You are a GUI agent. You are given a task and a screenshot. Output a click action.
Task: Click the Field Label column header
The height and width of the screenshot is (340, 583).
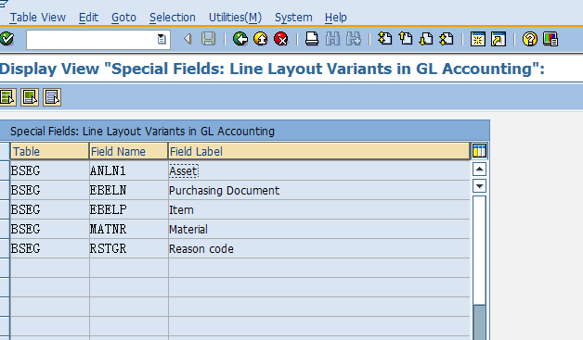pos(319,151)
